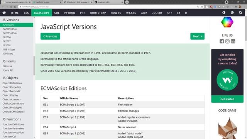The image size is (247, 139).
Task: Open W3Schools Instagram page icon
Action: click(x=227, y=41)
